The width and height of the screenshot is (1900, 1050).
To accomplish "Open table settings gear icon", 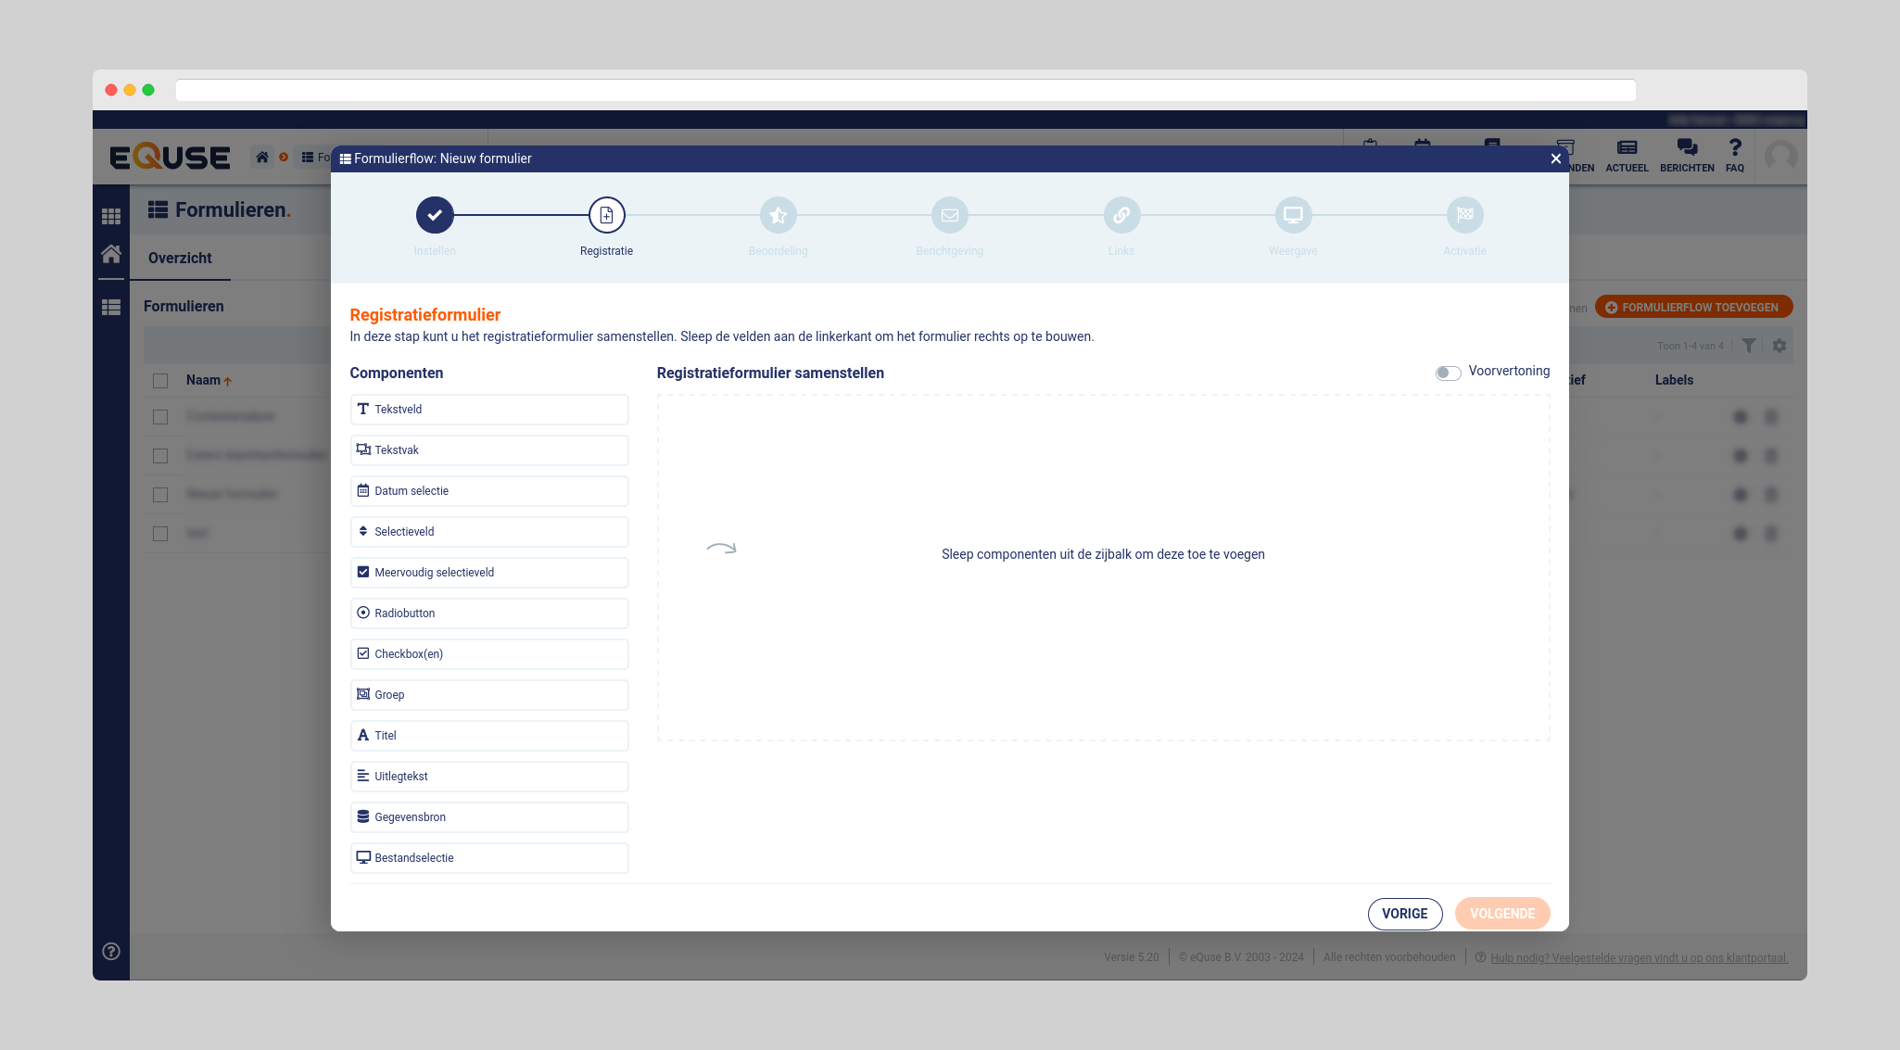I will click(1780, 346).
